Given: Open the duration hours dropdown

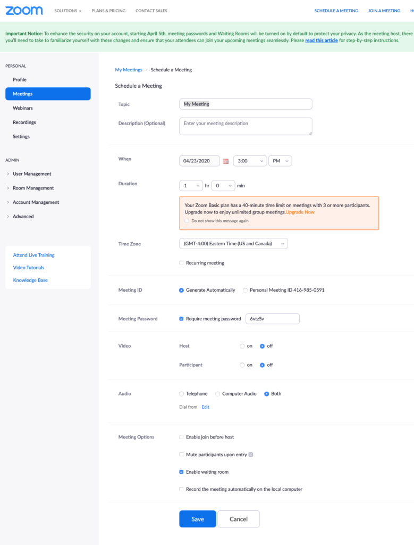Looking at the screenshot, I should tap(191, 186).
